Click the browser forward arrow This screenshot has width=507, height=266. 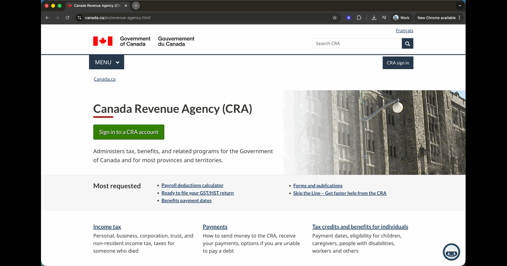(57, 18)
